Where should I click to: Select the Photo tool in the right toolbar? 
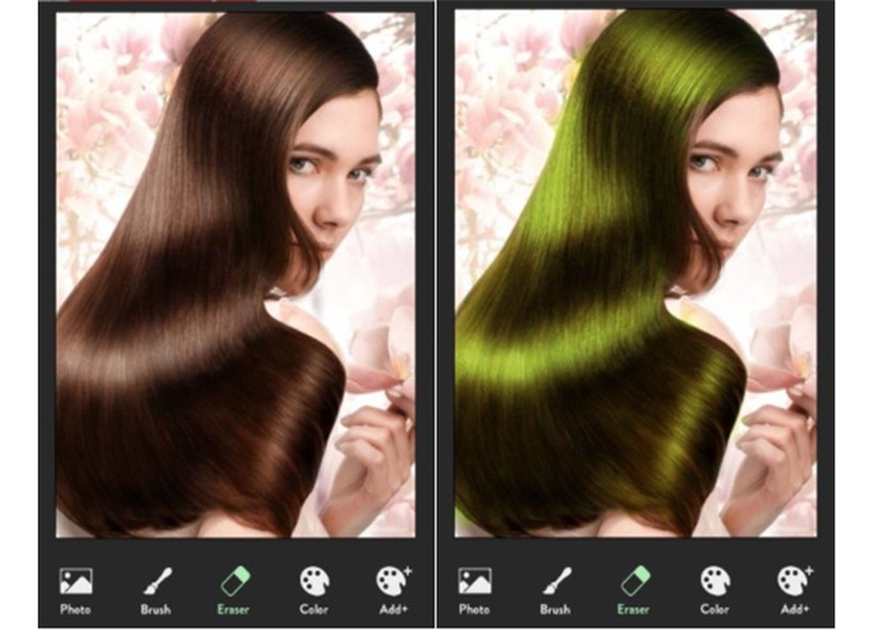(x=476, y=582)
